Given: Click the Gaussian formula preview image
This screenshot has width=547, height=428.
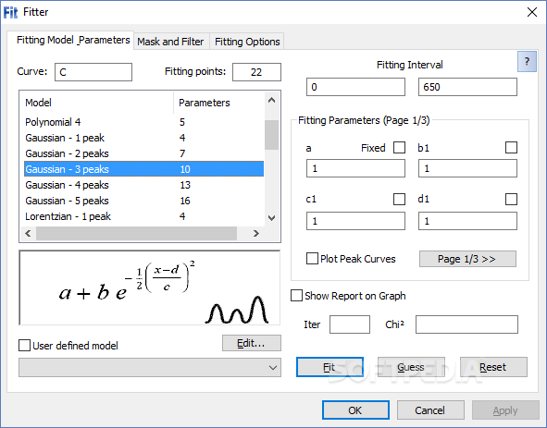Looking at the screenshot, I should point(150,287).
